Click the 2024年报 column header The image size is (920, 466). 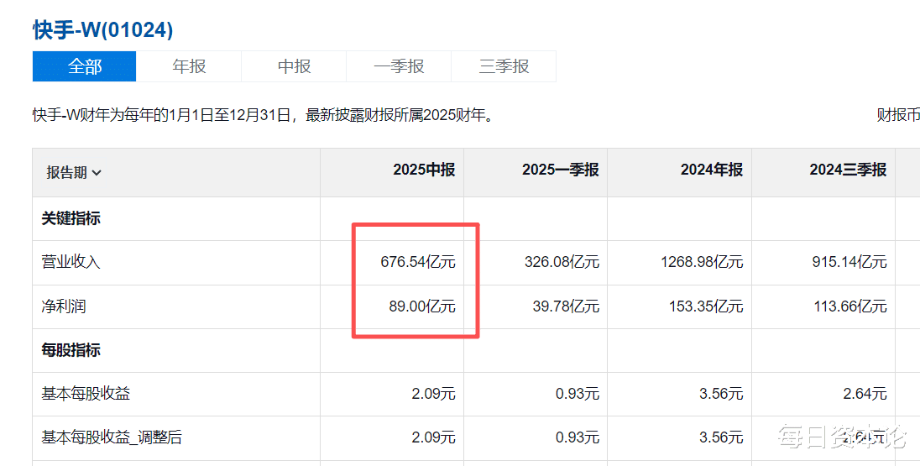(712, 170)
